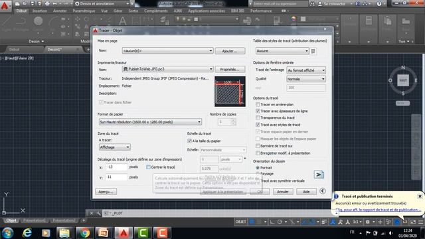The width and height of the screenshot is (425, 239).
Task: Open the workspace gear icon in status bar
Action: pyautogui.click(x=368, y=222)
